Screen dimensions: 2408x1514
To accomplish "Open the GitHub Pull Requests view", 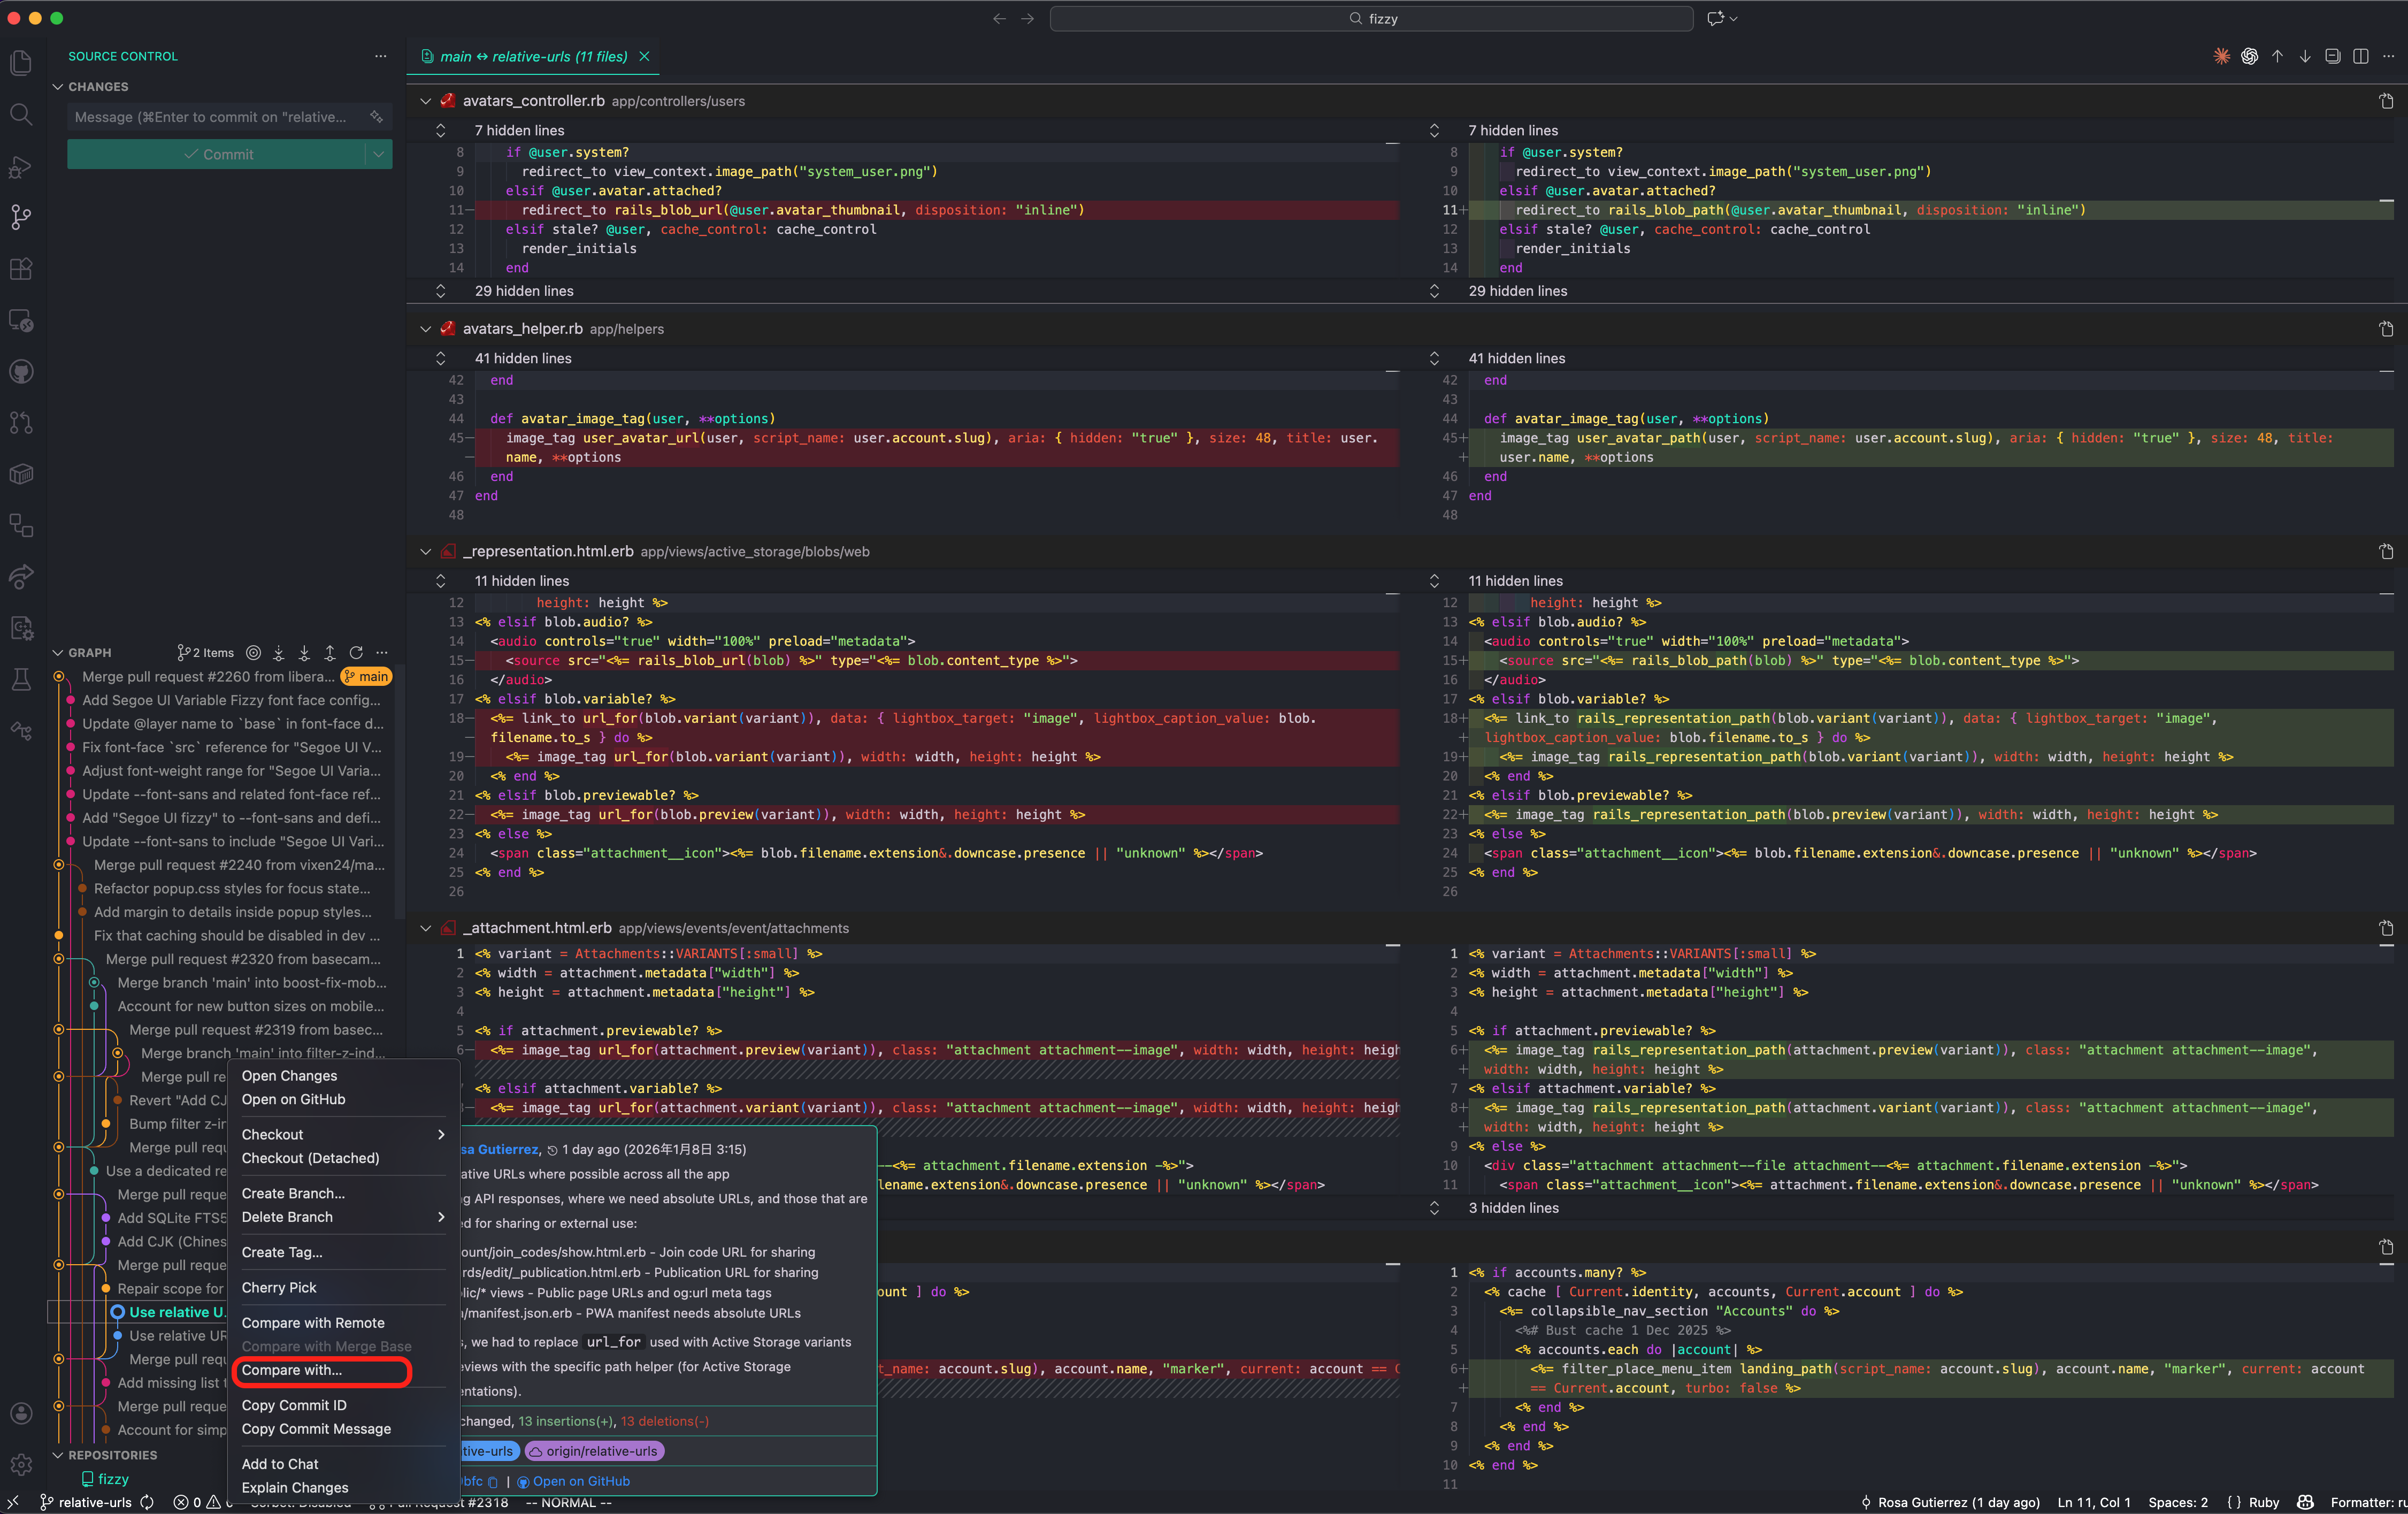I will [21, 422].
